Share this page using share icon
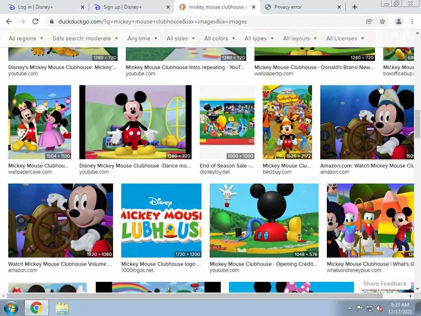Screen dimensions: 421x316 pyautogui.click(x=369, y=21)
